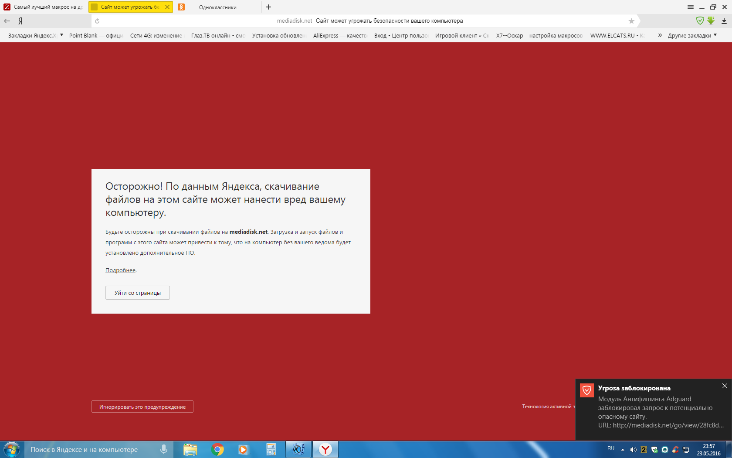
Task: Open the Yandex home page via Я icon
Action: point(20,21)
